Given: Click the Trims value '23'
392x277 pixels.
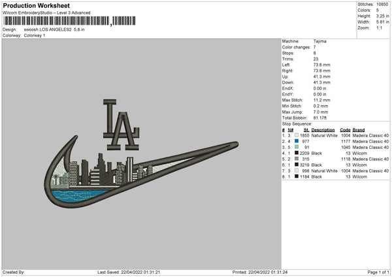Looking at the screenshot, I should click(x=316, y=59).
